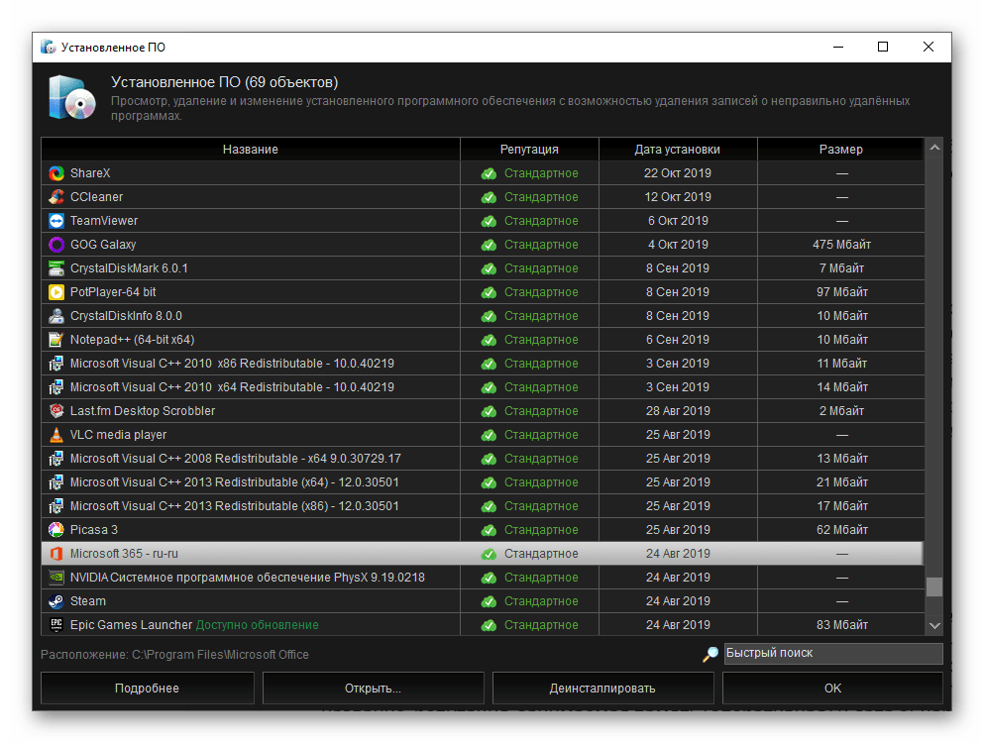This screenshot has width=984, height=743.
Task: Click the GOG Galaxy purple ring icon
Action: click(x=56, y=245)
